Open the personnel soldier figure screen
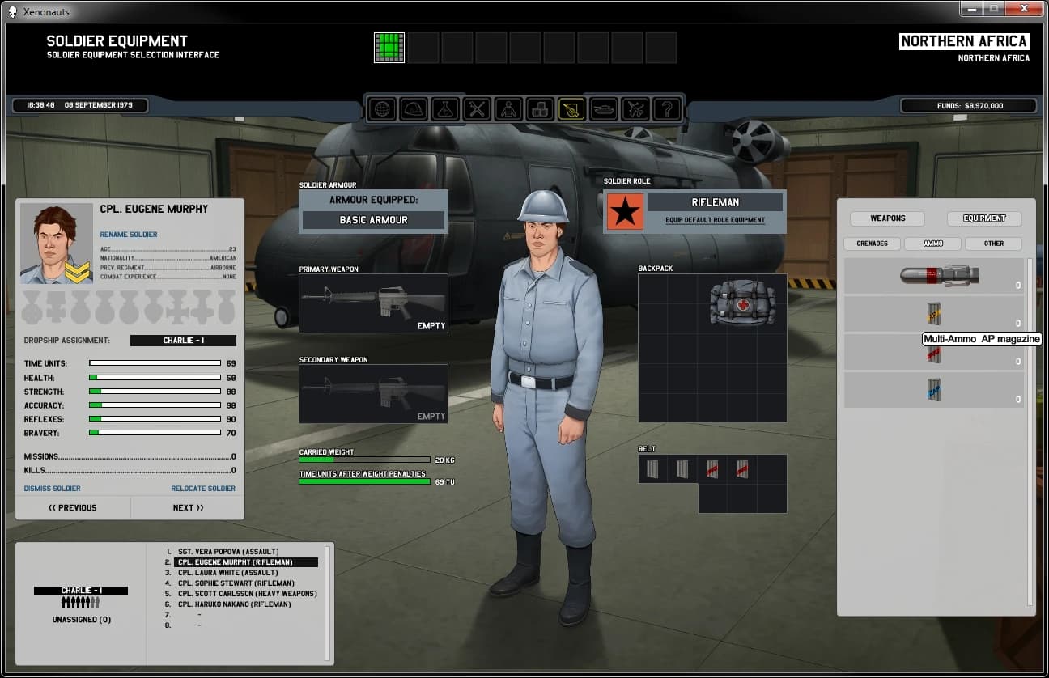Viewport: 1049px width, 678px height. pos(509,108)
